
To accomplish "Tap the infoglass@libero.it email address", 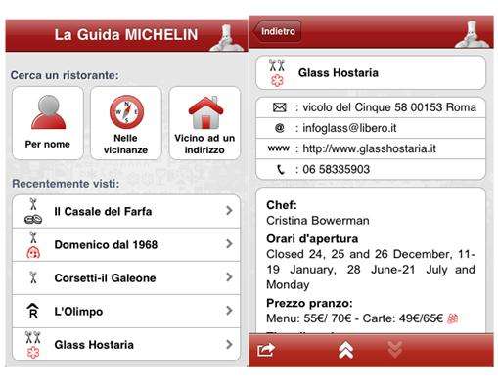I will 349,128.
